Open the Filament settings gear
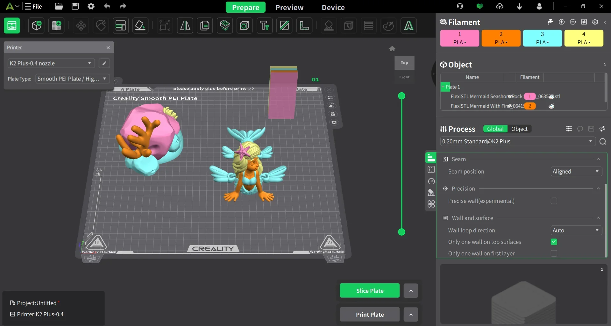611x326 pixels. 595,22
